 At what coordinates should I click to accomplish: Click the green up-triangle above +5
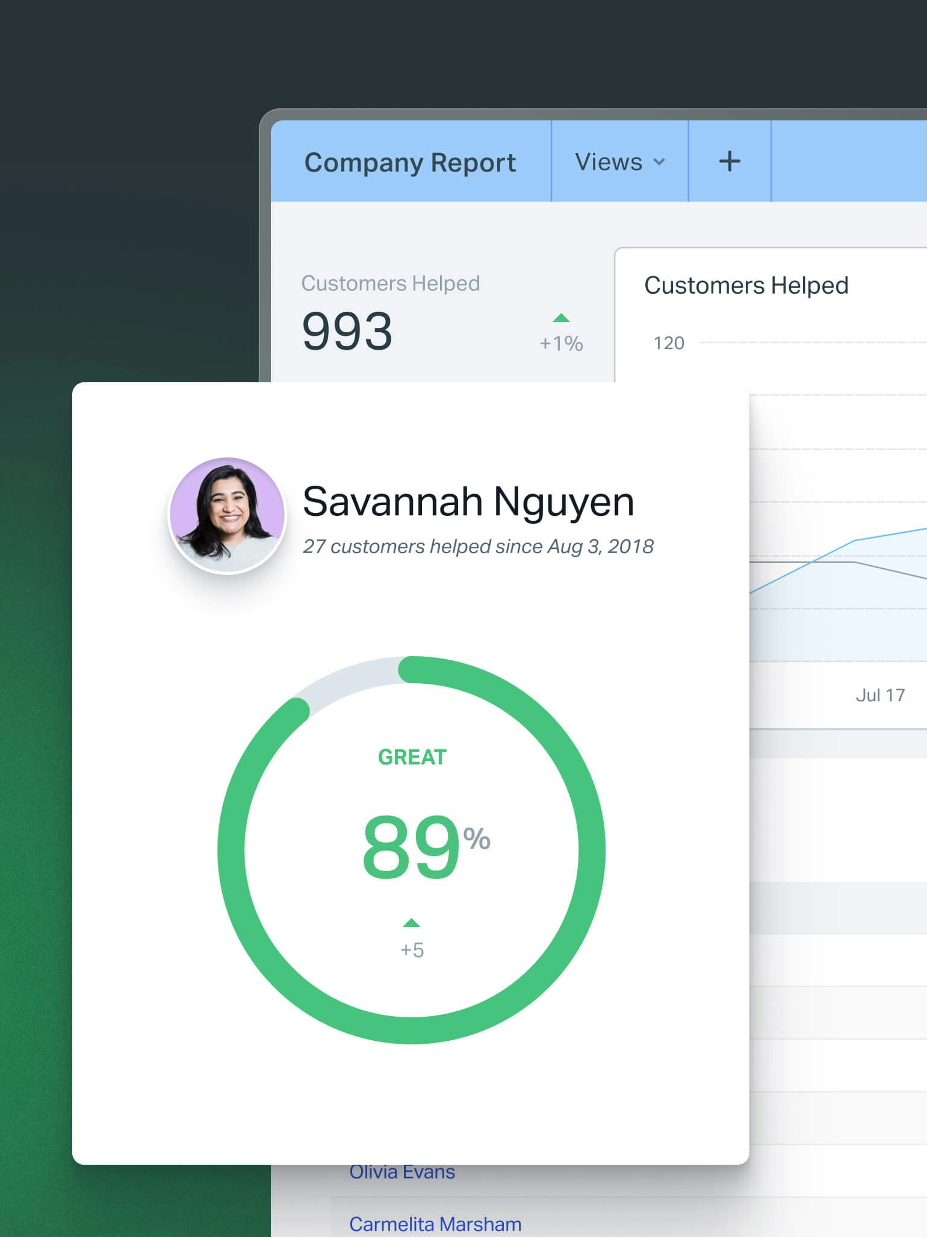411,923
